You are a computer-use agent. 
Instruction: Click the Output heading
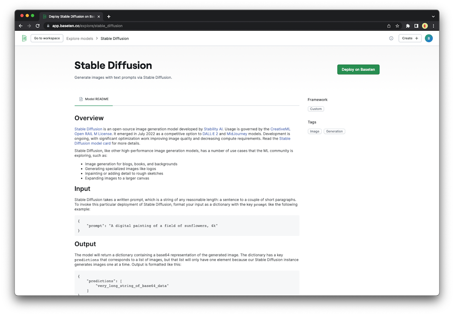pos(85,244)
